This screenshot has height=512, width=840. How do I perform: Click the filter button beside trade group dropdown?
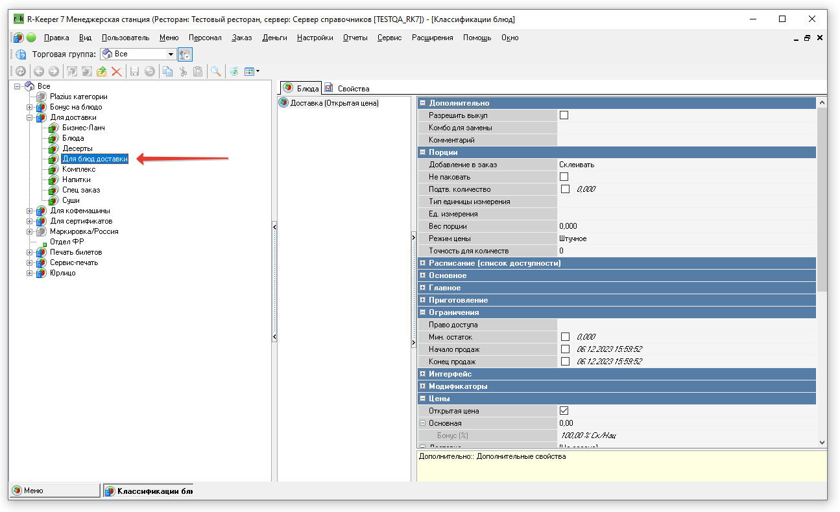(185, 54)
